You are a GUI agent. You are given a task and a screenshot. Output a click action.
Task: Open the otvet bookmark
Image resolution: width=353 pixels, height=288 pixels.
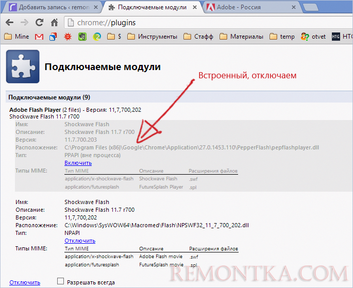313,37
